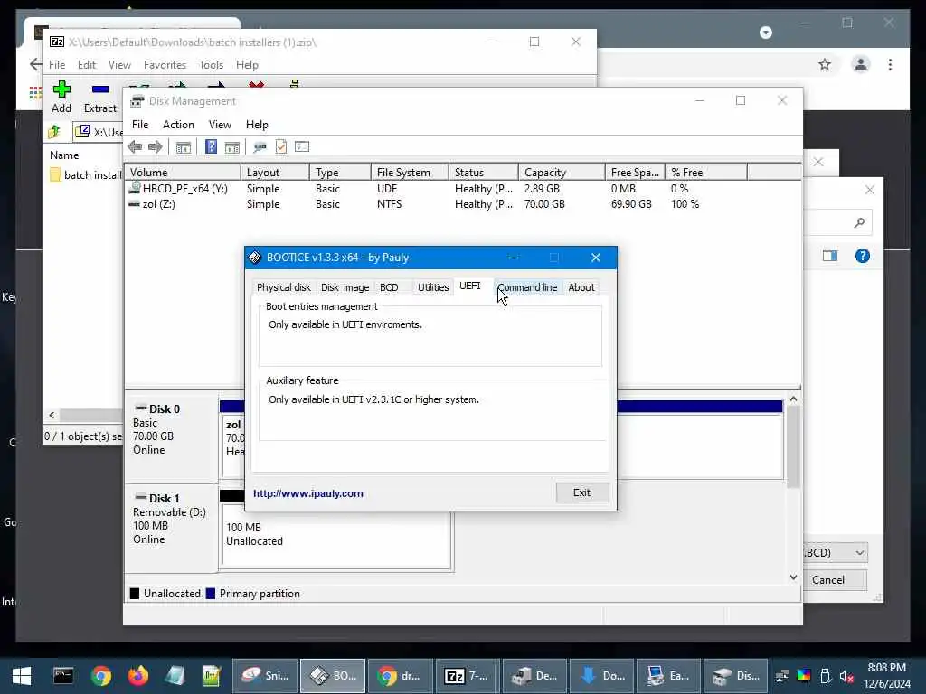
Task: Click the action pane icon in Disk Management toolbar
Action: click(x=232, y=147)
